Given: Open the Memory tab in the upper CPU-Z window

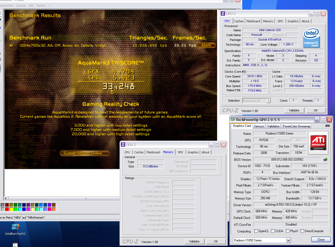Looking at the screenshot, I should [268, 21].
